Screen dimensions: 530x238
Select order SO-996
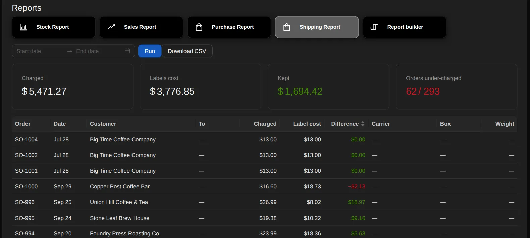click(24, 202)
